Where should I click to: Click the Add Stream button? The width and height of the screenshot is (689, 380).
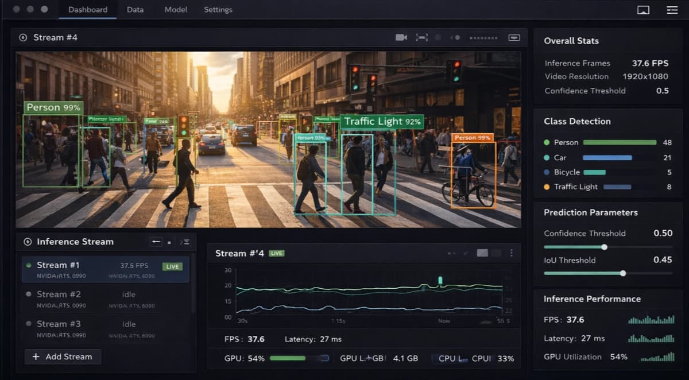coord(62,356)
